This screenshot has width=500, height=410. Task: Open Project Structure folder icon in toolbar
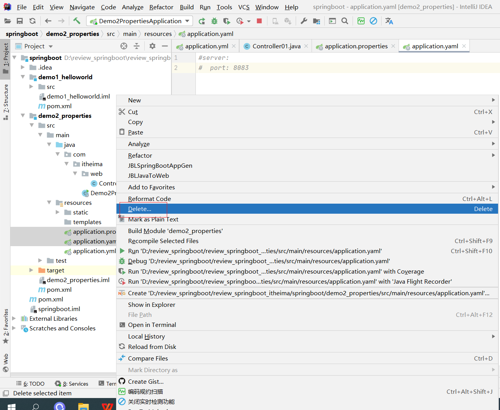(317, 21)
